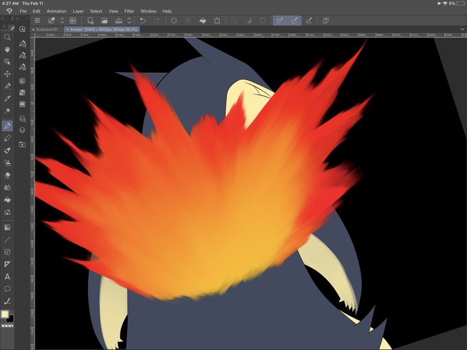Select the Auto select magic wand tool
This screenshot has width=467, height=350.
tap(7, 110)
